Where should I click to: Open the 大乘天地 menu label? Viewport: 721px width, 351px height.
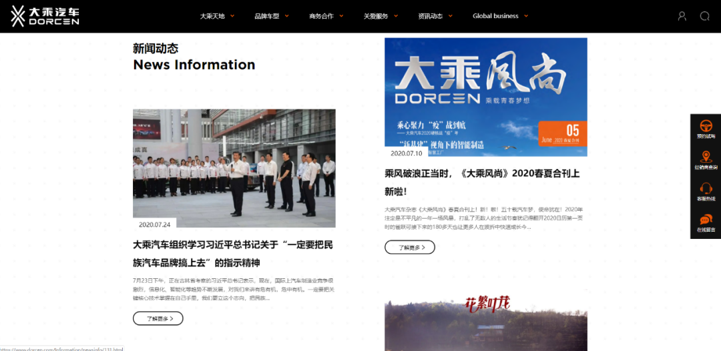212,16
